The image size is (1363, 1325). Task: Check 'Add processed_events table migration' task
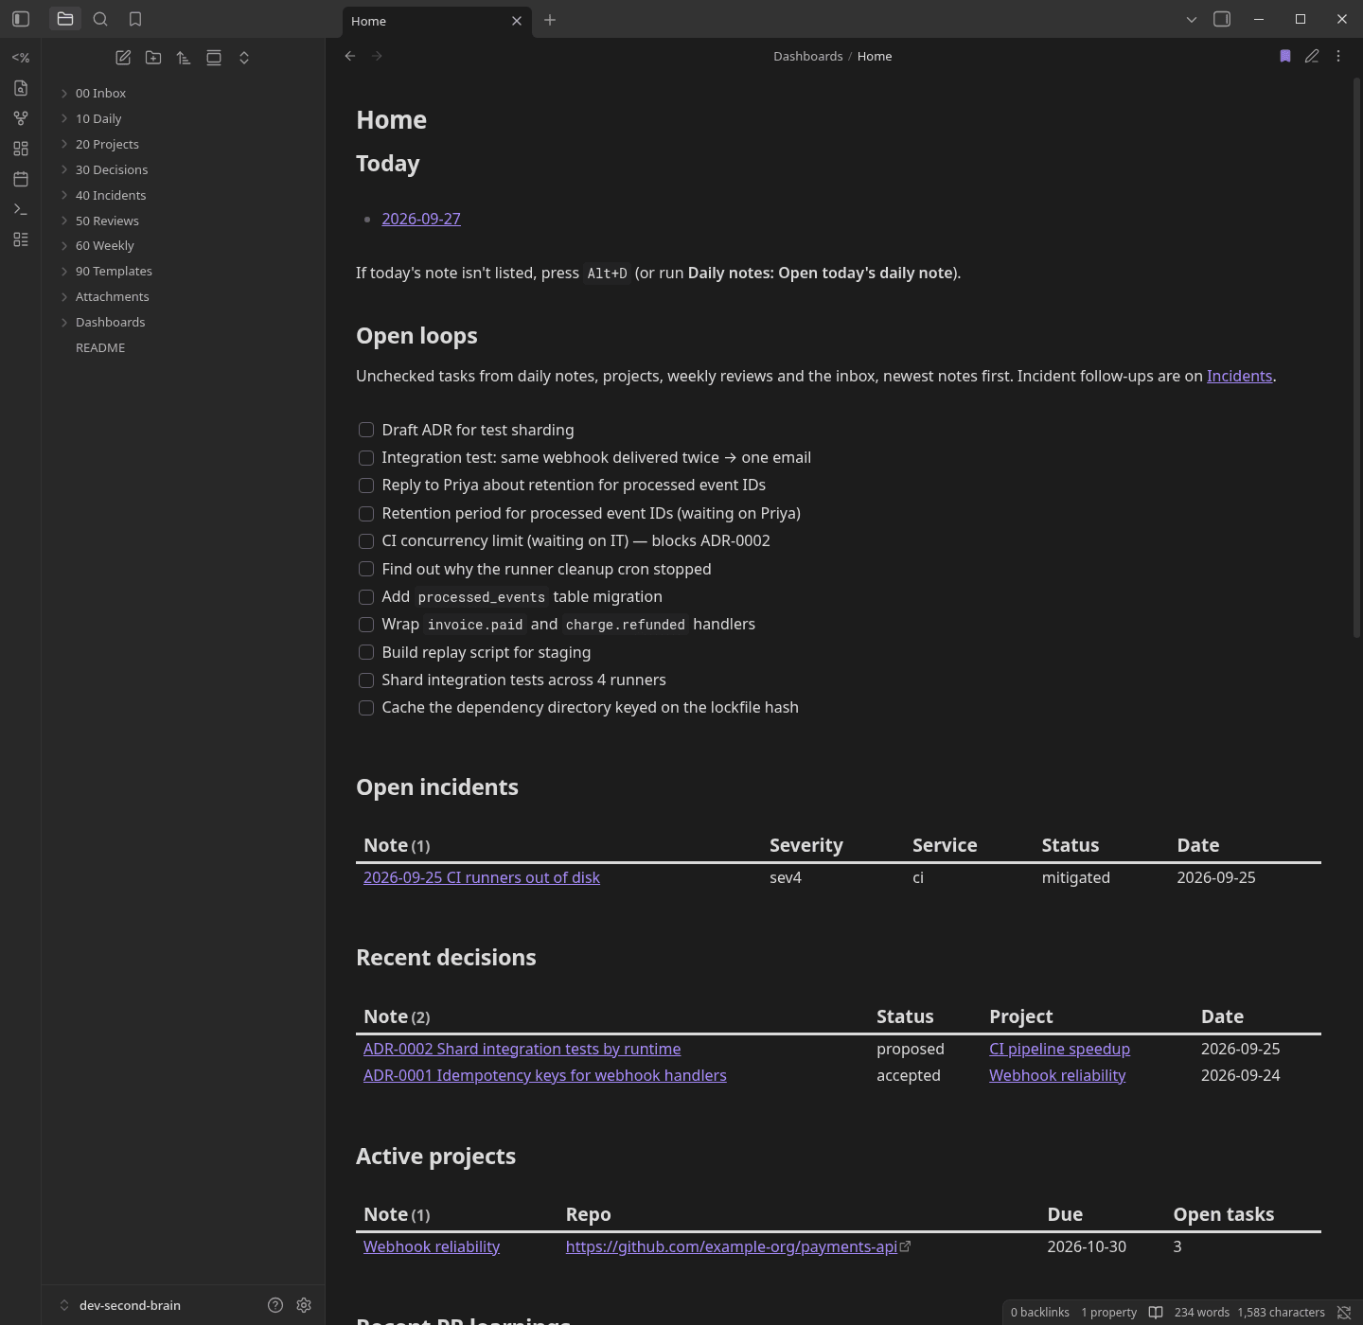[366, 597]
